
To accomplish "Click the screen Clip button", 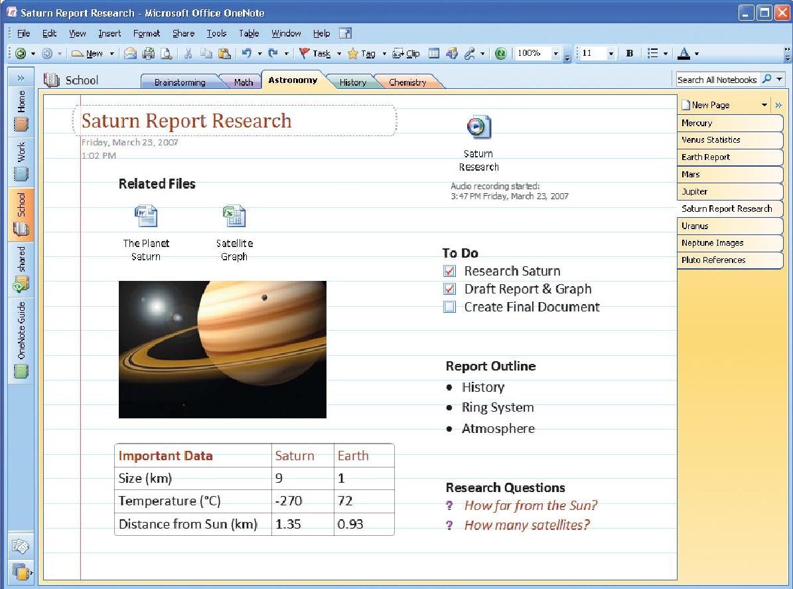I will coord(406,53).
